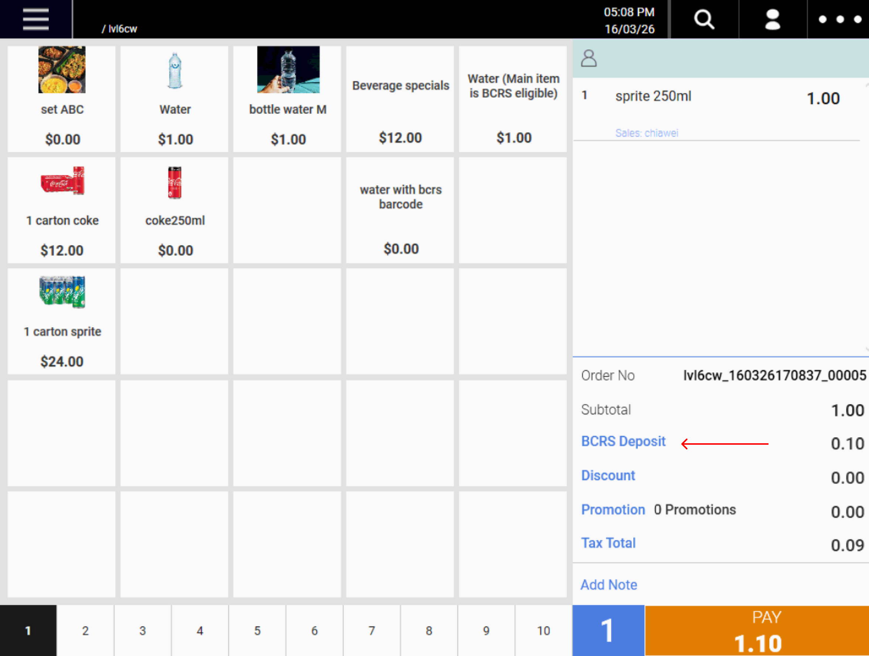The width and height of the screenshot is (869, 656).
Task: Open the Promotion link
Action: tap(613, 509)
